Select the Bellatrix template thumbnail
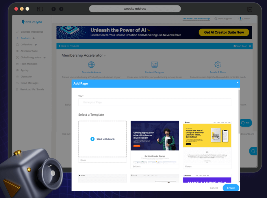This screenshot has width=267, height=198. coord(155,142)
